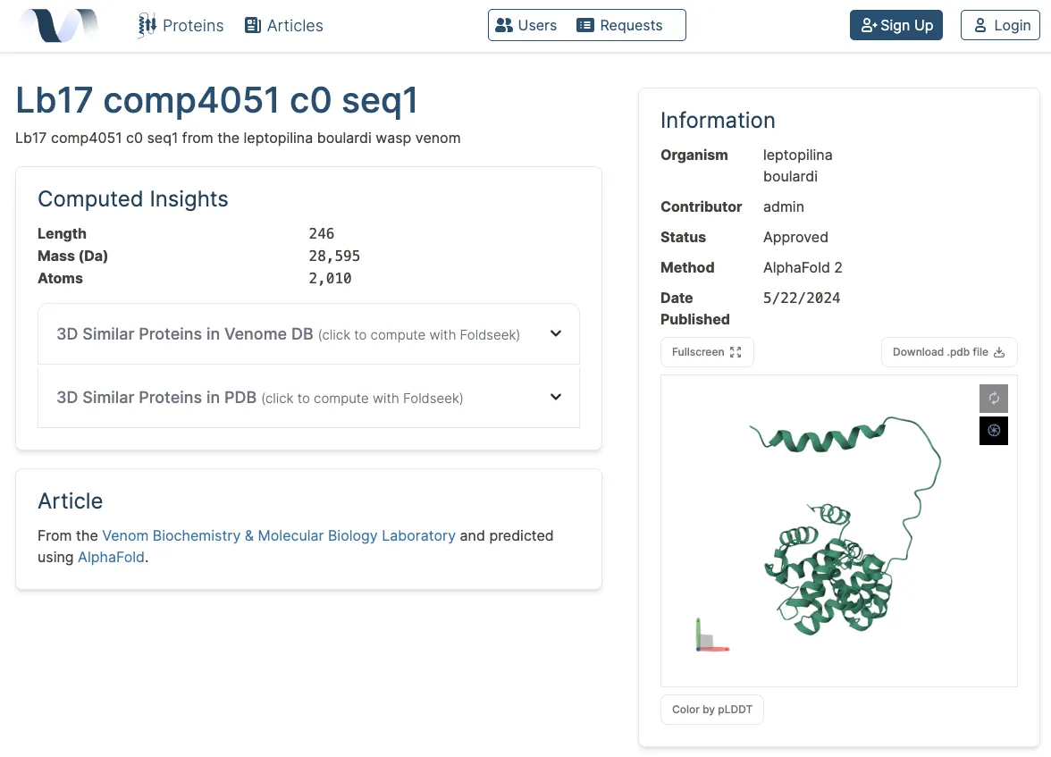Click the Users group icon

click(x=503, y=26)
